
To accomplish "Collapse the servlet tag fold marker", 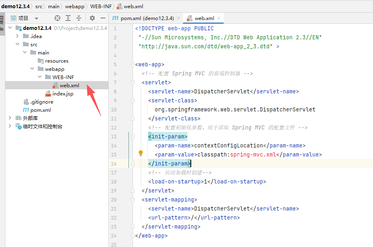I will click(133, 82).
